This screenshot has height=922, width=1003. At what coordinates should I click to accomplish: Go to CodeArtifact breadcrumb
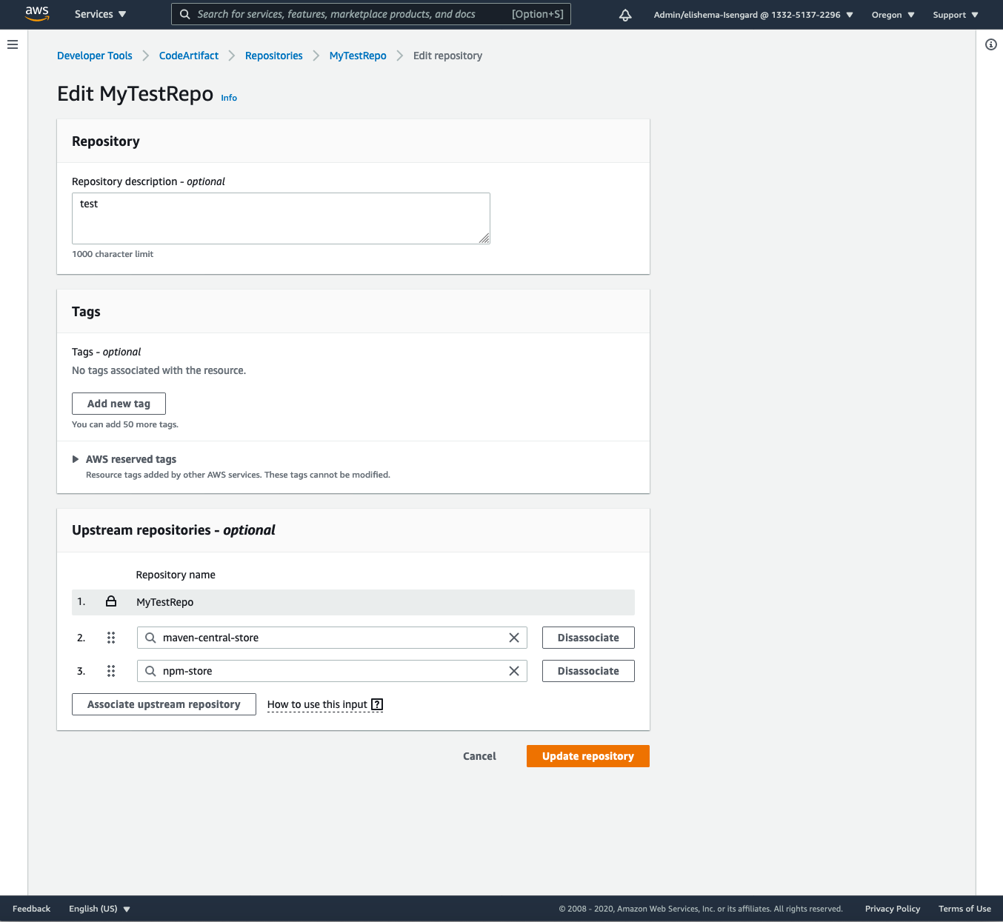(189, 56)
